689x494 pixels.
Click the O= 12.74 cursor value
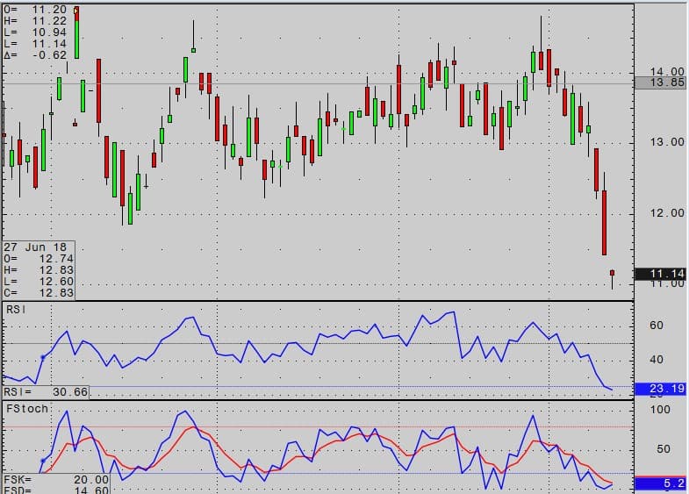pos(39,259)
